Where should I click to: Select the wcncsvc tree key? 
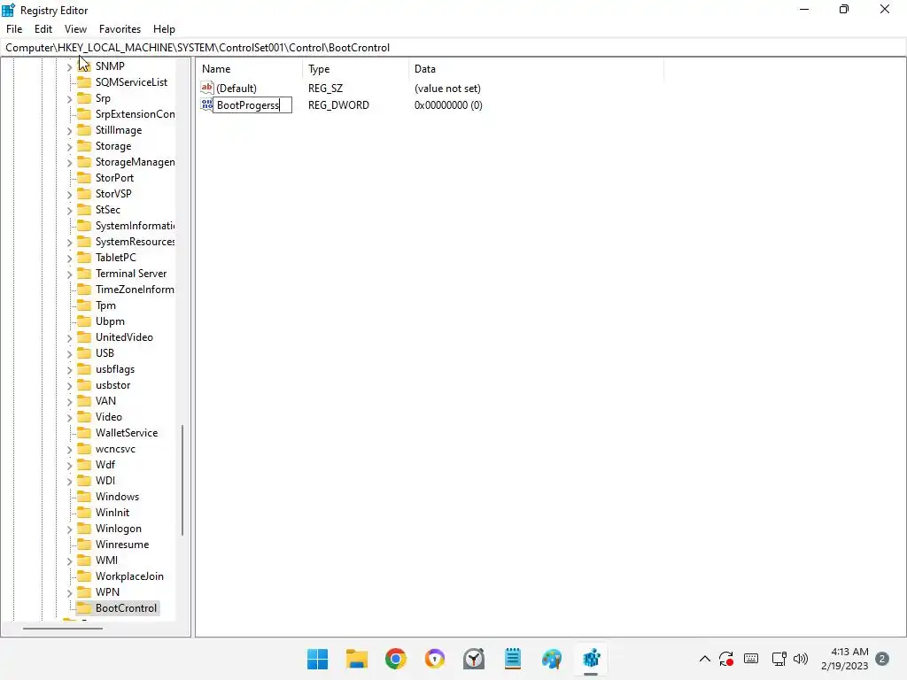pos(115,449)
